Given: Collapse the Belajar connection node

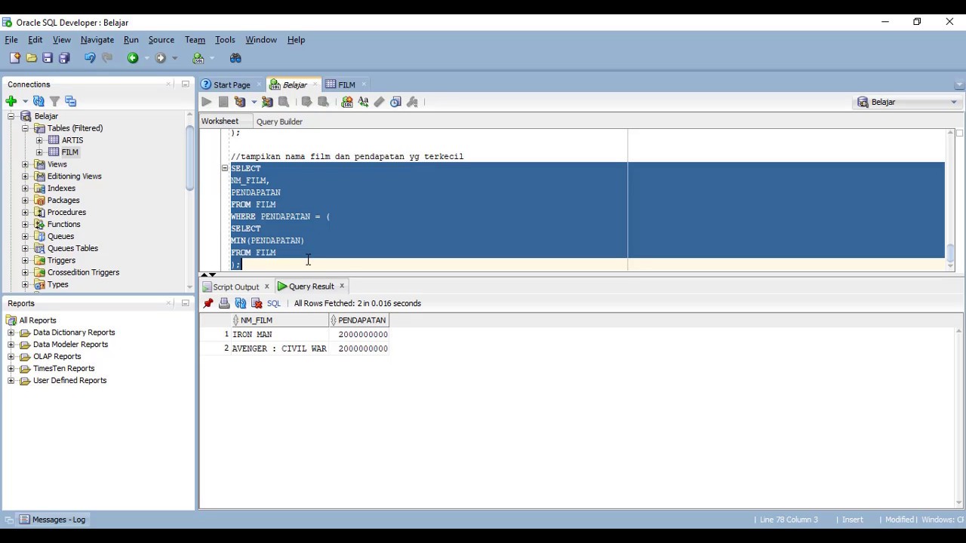Looking at the screenshot, I should 11,116.
